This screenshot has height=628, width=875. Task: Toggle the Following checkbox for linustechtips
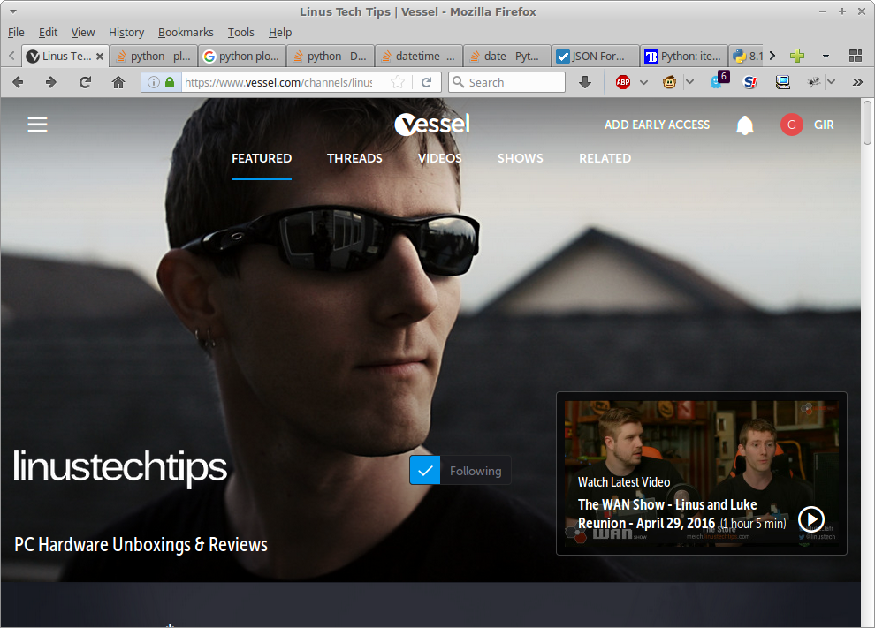pos(425,471)
